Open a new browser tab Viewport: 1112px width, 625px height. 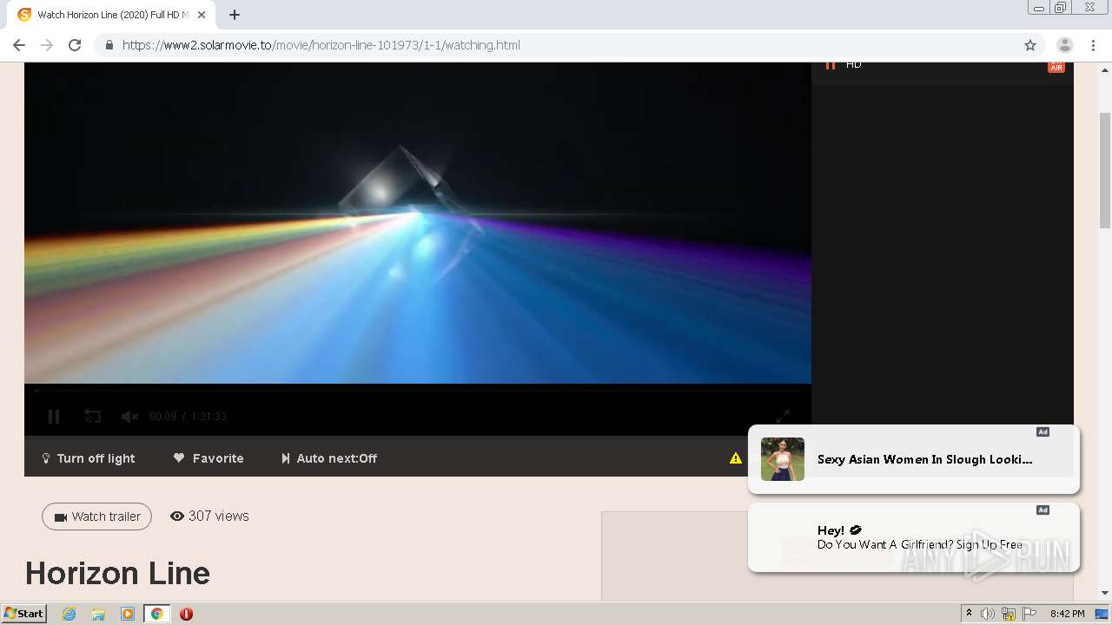click(235, 15)
